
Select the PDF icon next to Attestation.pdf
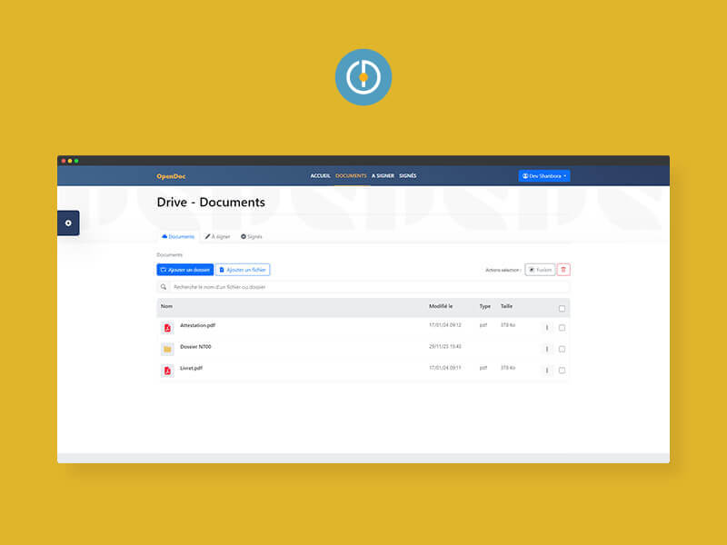(x=168, y=327)
